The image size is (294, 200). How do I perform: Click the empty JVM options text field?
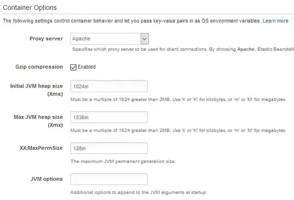point(109,179)
